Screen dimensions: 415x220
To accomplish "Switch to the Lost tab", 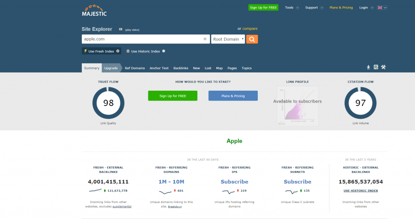I will pyautogui.click(x=208, y=68).
